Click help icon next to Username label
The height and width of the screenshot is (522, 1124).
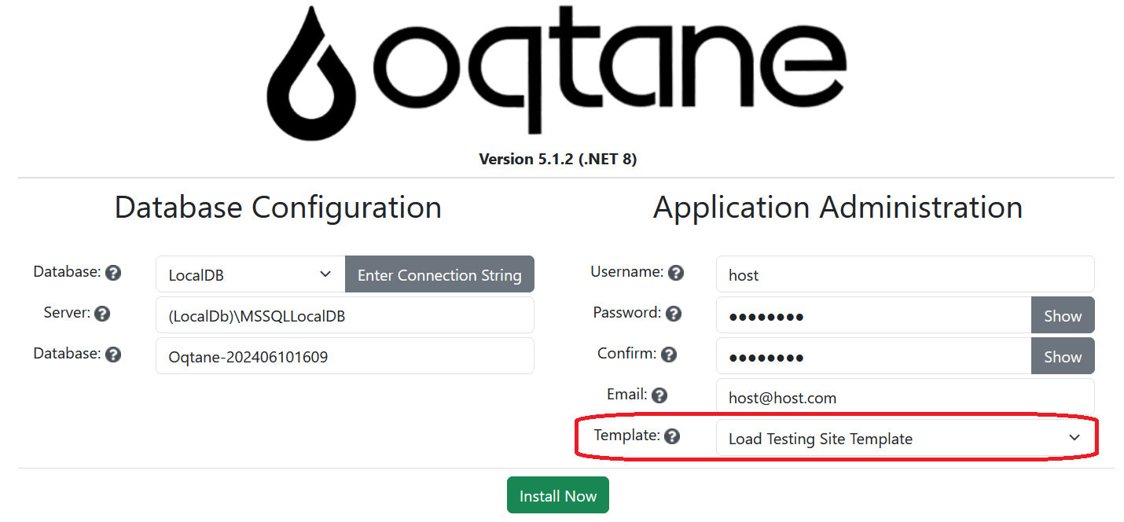675,273
